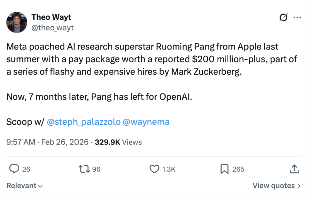Screen dimensions: 317x197
Task: Click the Grok slashed-circle icon
Action: point(283,18)
